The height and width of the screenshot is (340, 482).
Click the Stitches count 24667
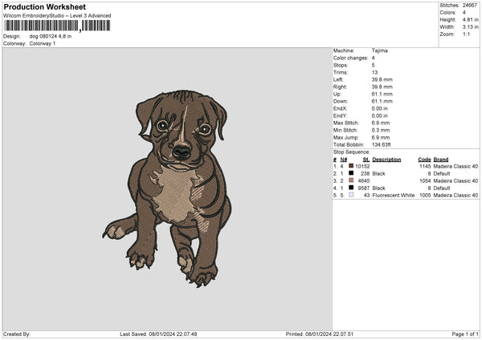(470, 5)
